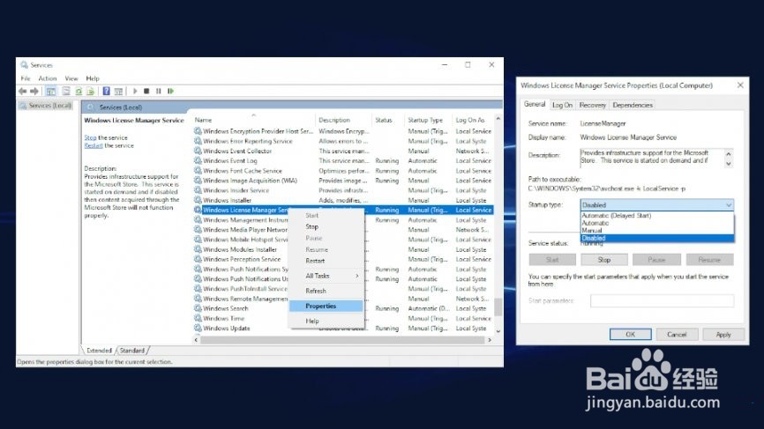Start service via toolbar play icon
764x429 pixels.
(135, 91)
